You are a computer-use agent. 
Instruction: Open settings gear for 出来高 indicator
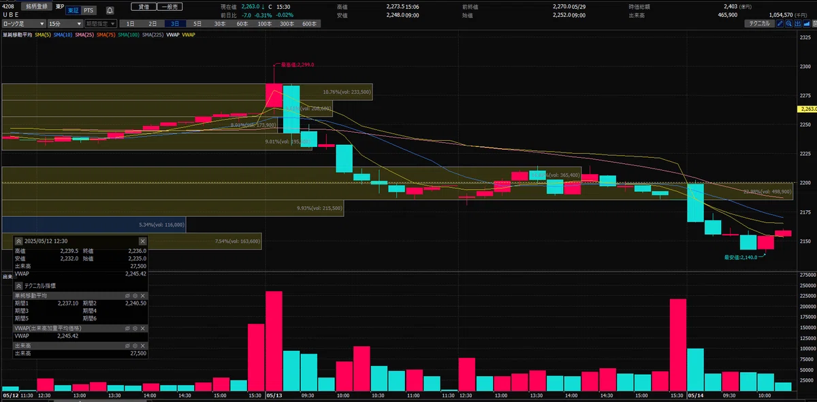(135, 346)
